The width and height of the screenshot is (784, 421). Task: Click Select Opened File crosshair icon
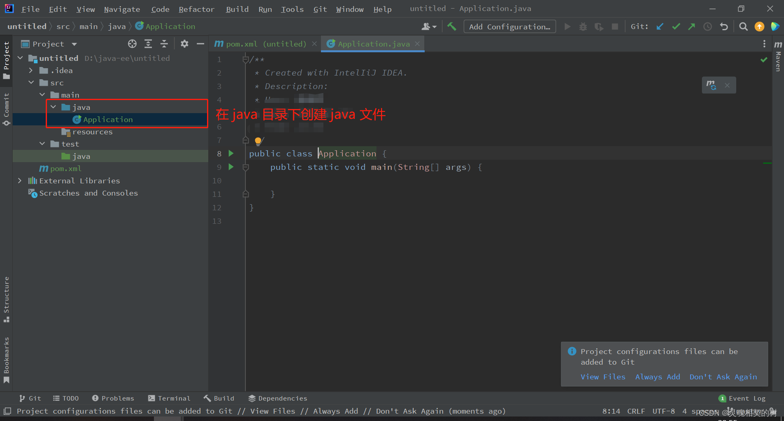[x=132, y=44]
